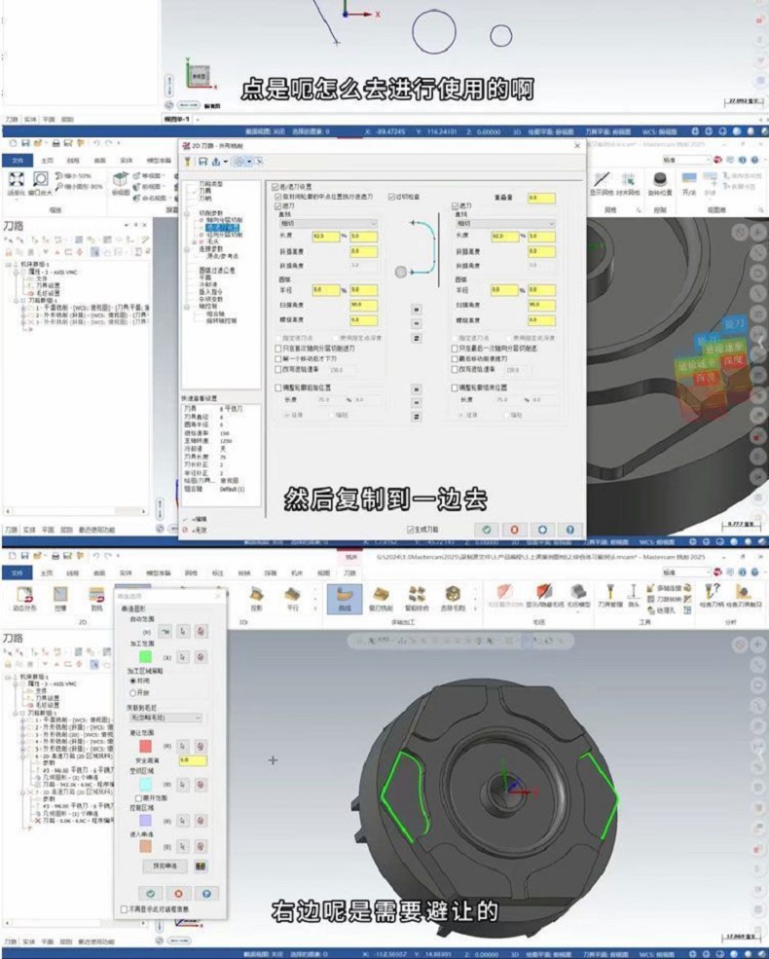Click the green OK checkmark in the chain options panel
The image size is (769, 959).
tap(151, 893)
